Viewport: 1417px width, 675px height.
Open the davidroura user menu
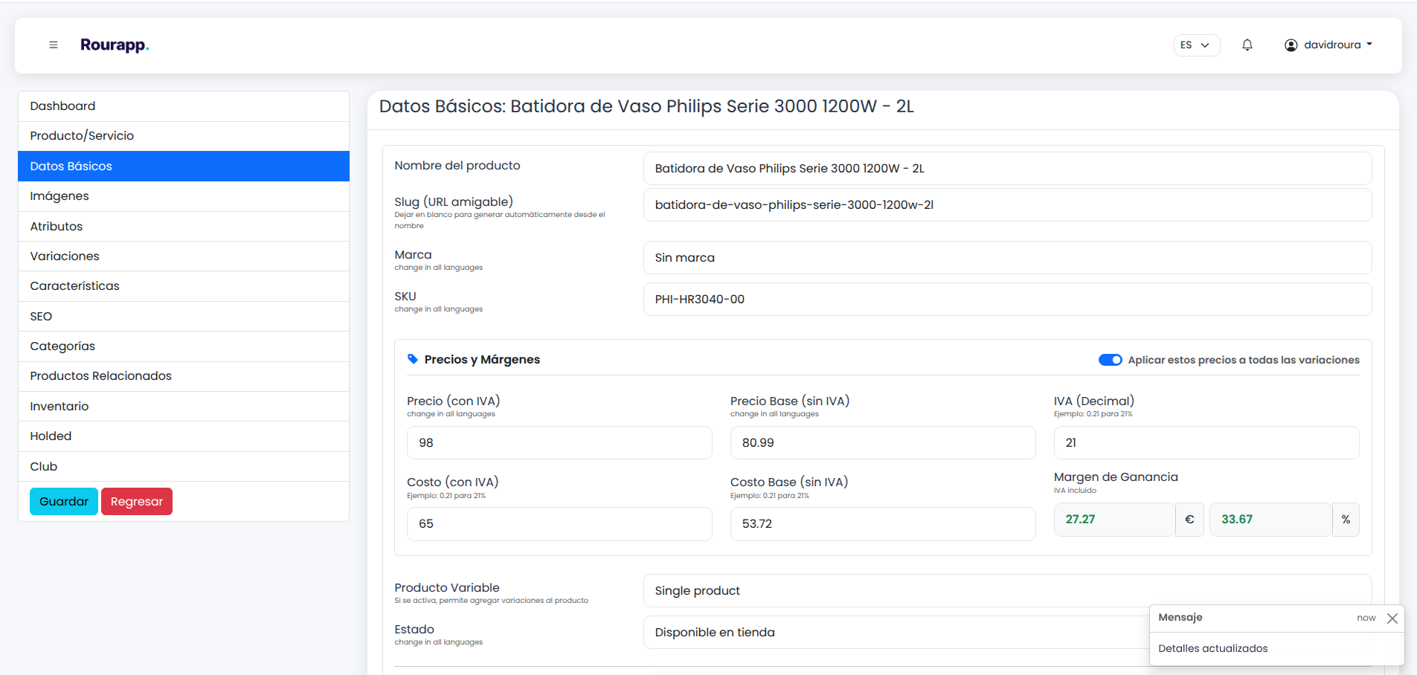pyautogui.click(x=1328, y=45)
